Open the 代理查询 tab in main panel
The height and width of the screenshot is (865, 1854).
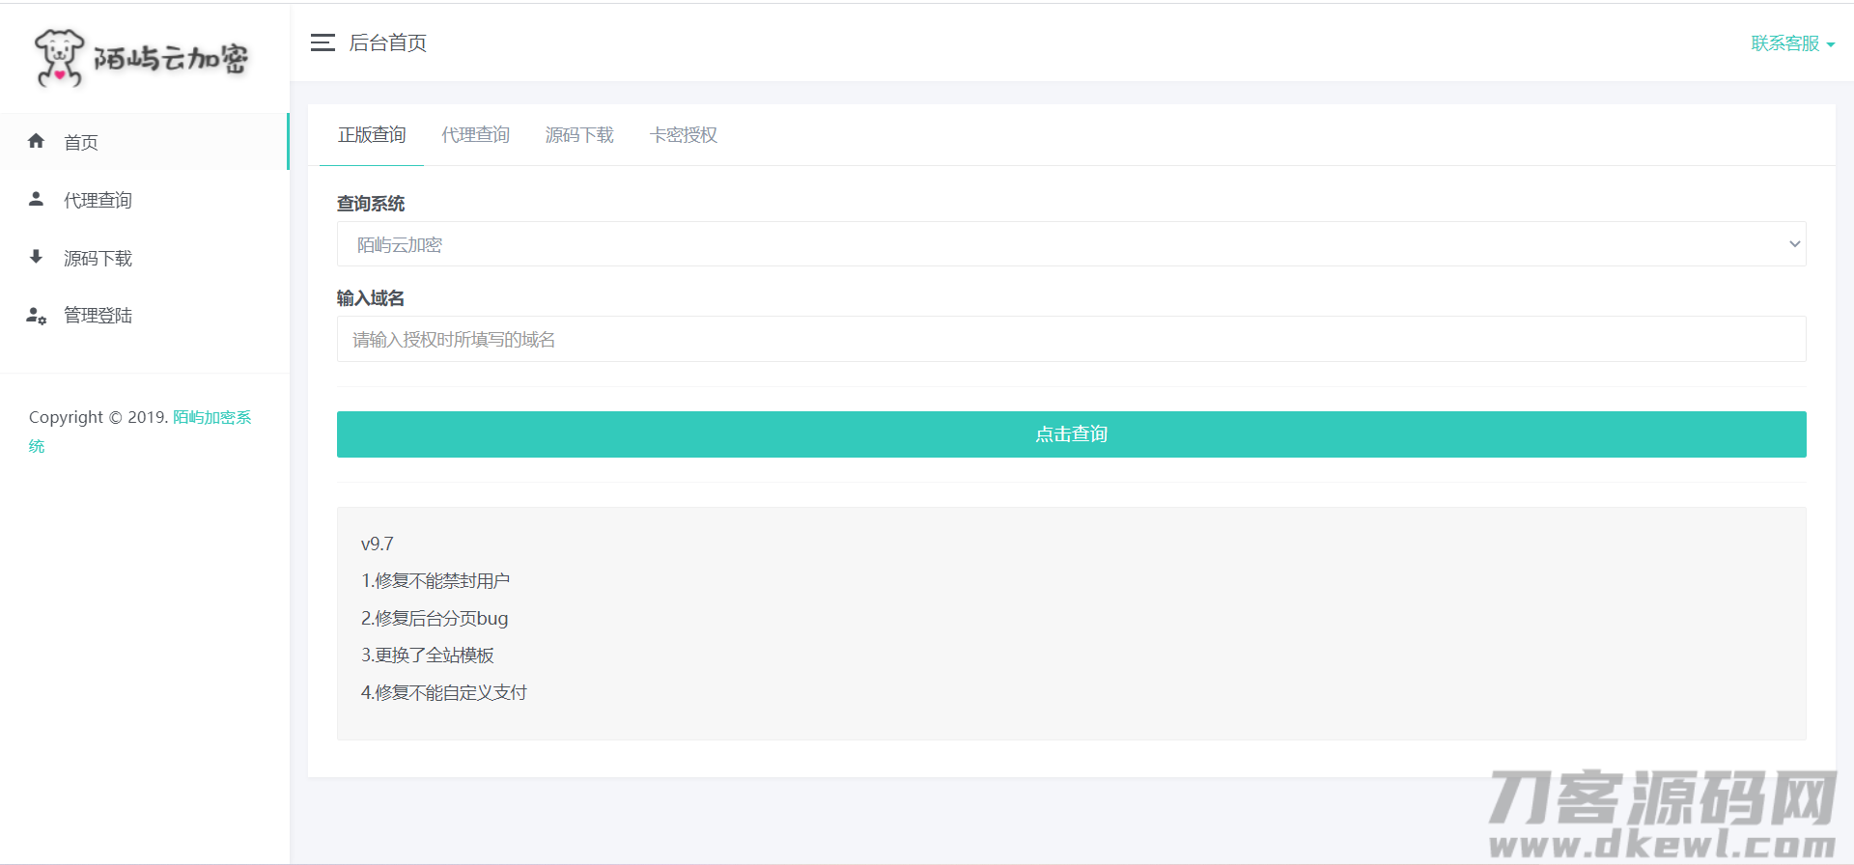[475, 135]
